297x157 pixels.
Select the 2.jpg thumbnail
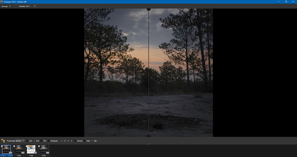[19, 149]
